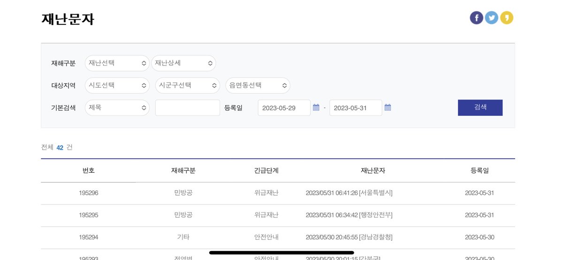Open the 재난선택 dropdown
The width and height of the screenshot is (563, 260).
(x=117, y=63)
